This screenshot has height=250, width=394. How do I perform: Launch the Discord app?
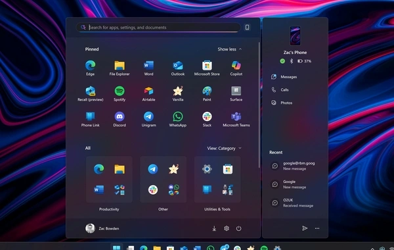(x=120, y=119)
